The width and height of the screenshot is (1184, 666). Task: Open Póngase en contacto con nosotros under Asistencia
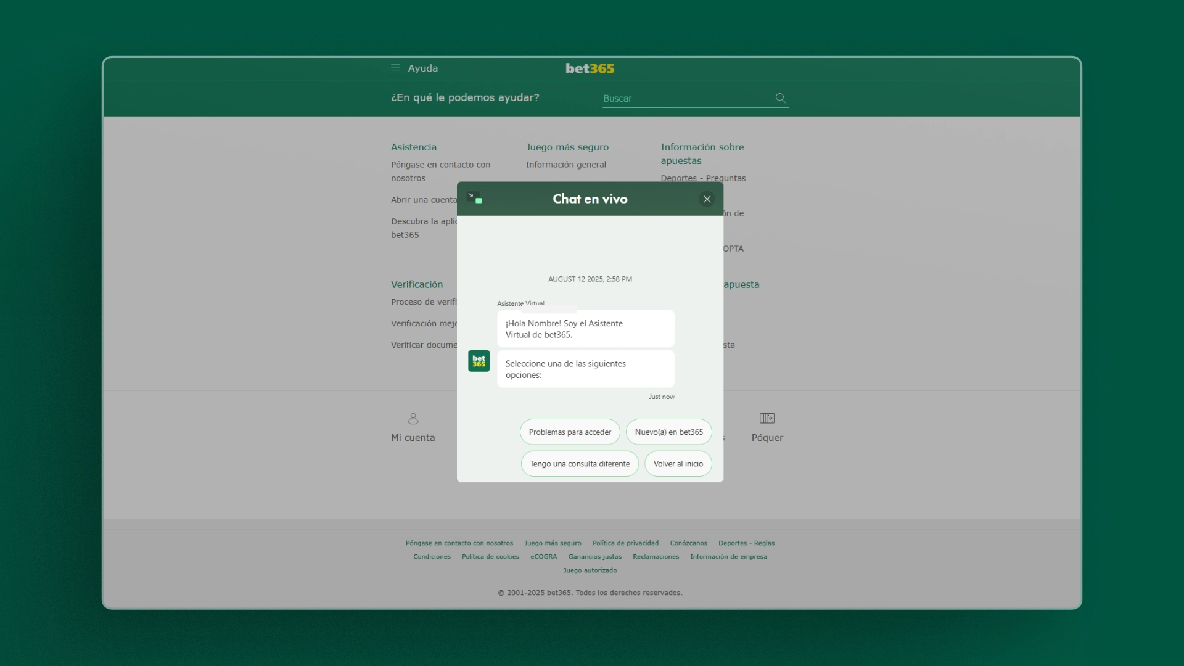coord(440,171)
